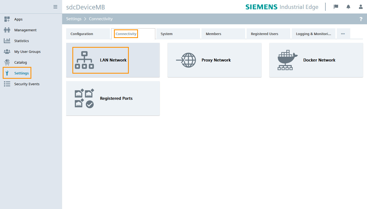Collapse sidebar with hamburger menu icon

[x=55, y=7]
